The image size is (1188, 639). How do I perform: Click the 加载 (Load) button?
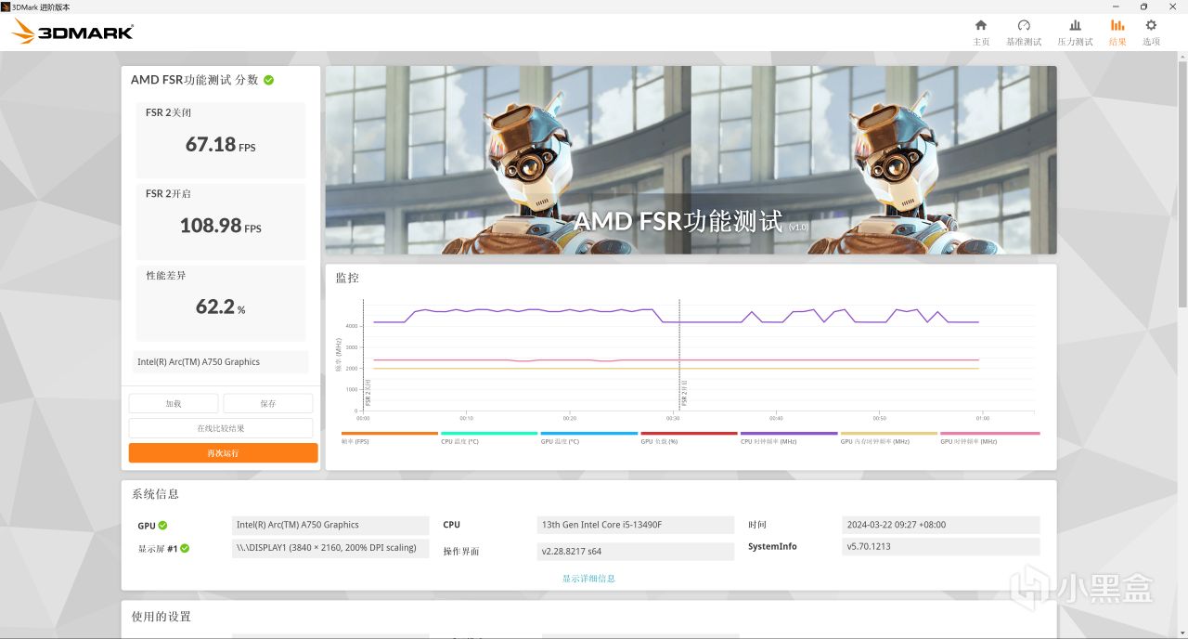tap(174, 403)
